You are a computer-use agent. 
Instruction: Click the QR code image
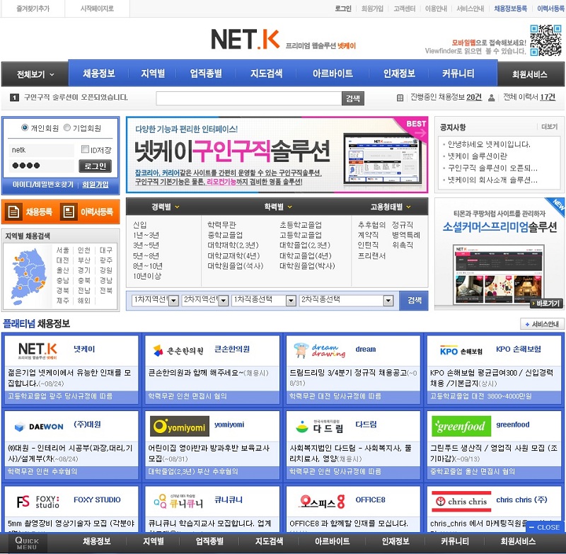[x=545, y=40]
